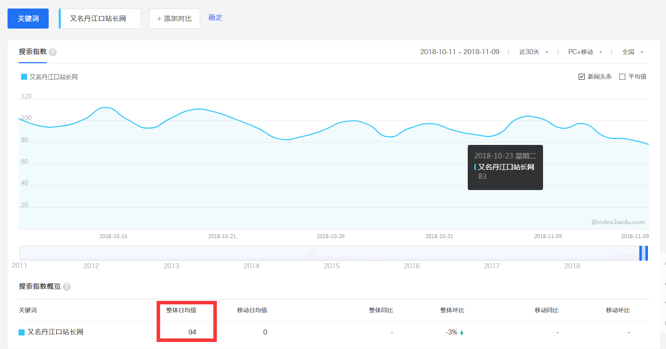Expand the 近30天 period dropdown
Screen dimensions: 666x349
coord(534,52)
